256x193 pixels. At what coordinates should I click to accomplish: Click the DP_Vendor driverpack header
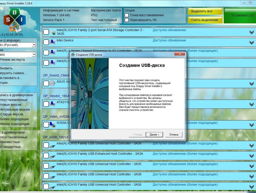[56, 96]
